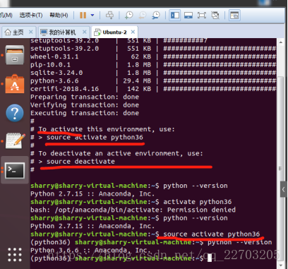Image resolution: width=288 pixels, height=269 pixels.
Task: Click the vertical scrollbar up arrow
Action: pos(280,42)
